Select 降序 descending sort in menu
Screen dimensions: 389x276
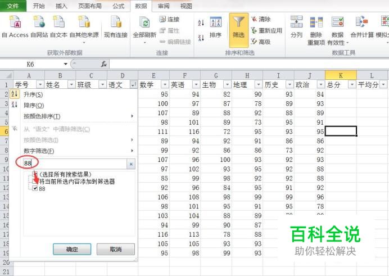[34, 105]
